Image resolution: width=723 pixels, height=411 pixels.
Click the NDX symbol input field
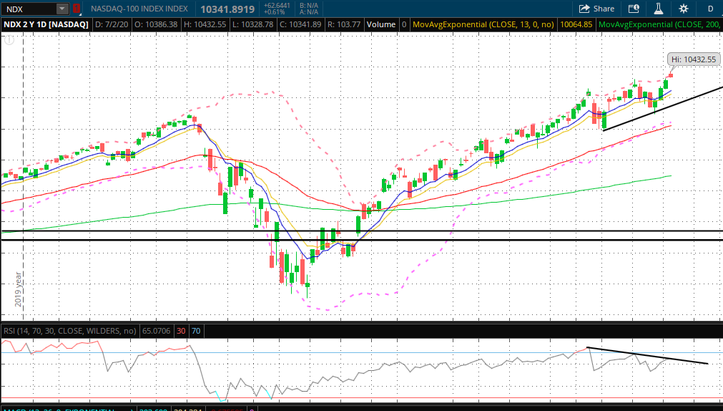[x=29, y=9]
